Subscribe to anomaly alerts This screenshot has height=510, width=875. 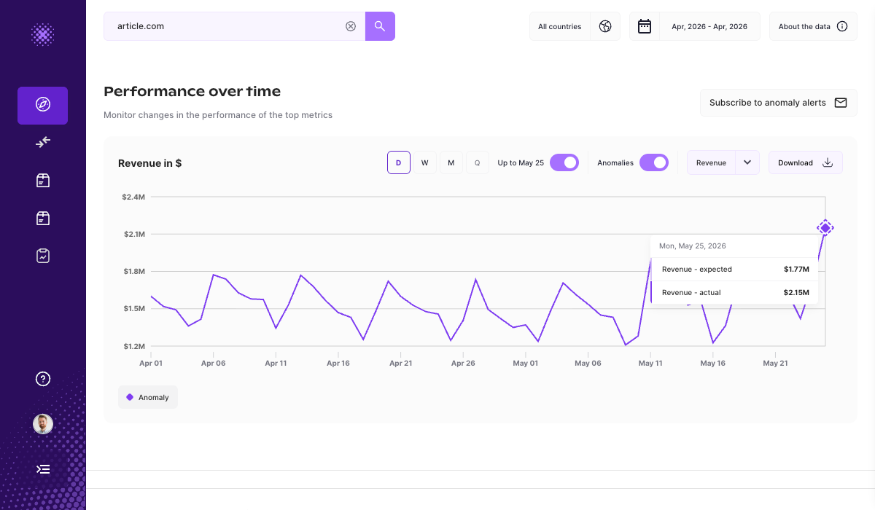(x=779, y=103)
